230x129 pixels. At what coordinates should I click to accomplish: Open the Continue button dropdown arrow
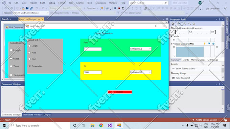[97, 8]
